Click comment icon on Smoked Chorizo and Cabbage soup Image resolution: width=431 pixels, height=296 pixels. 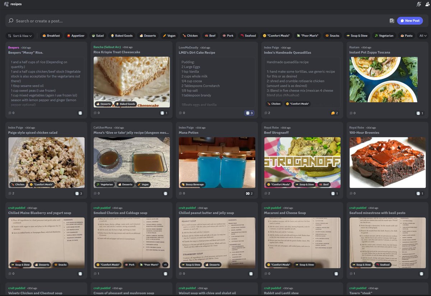coord(95,273)
